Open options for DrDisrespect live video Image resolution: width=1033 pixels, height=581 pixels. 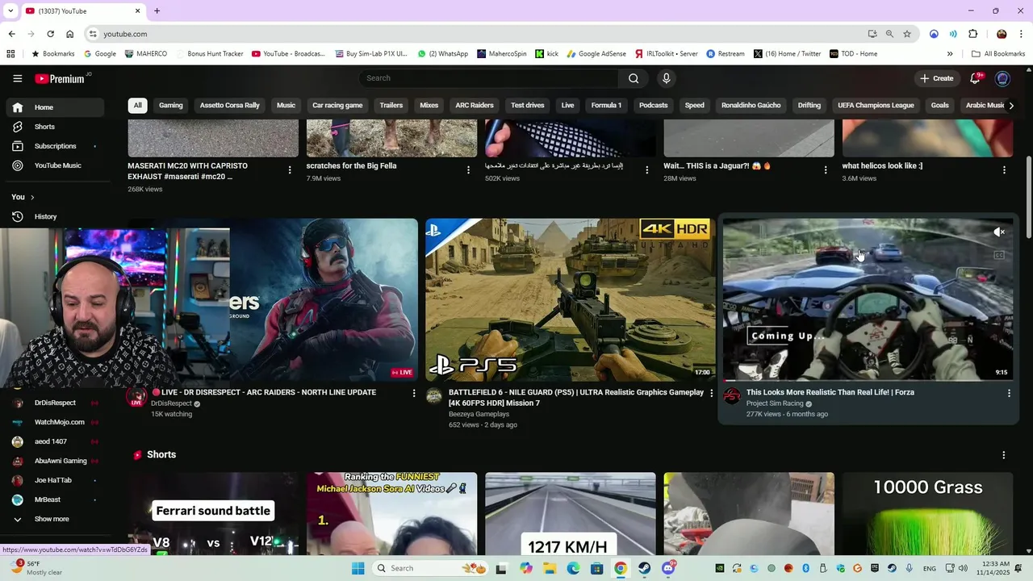(414, 393)
